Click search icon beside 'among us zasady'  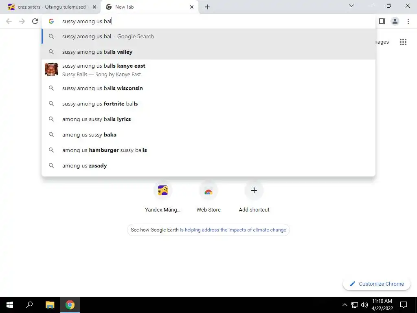51,165
